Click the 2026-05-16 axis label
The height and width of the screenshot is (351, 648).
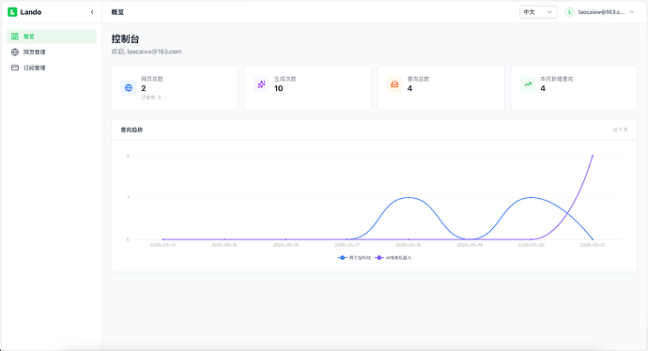point(285,245)
